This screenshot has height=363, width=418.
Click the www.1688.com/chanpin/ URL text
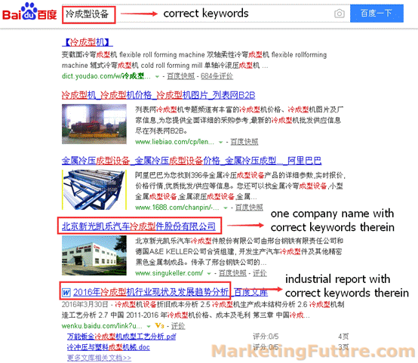(177, 208)
